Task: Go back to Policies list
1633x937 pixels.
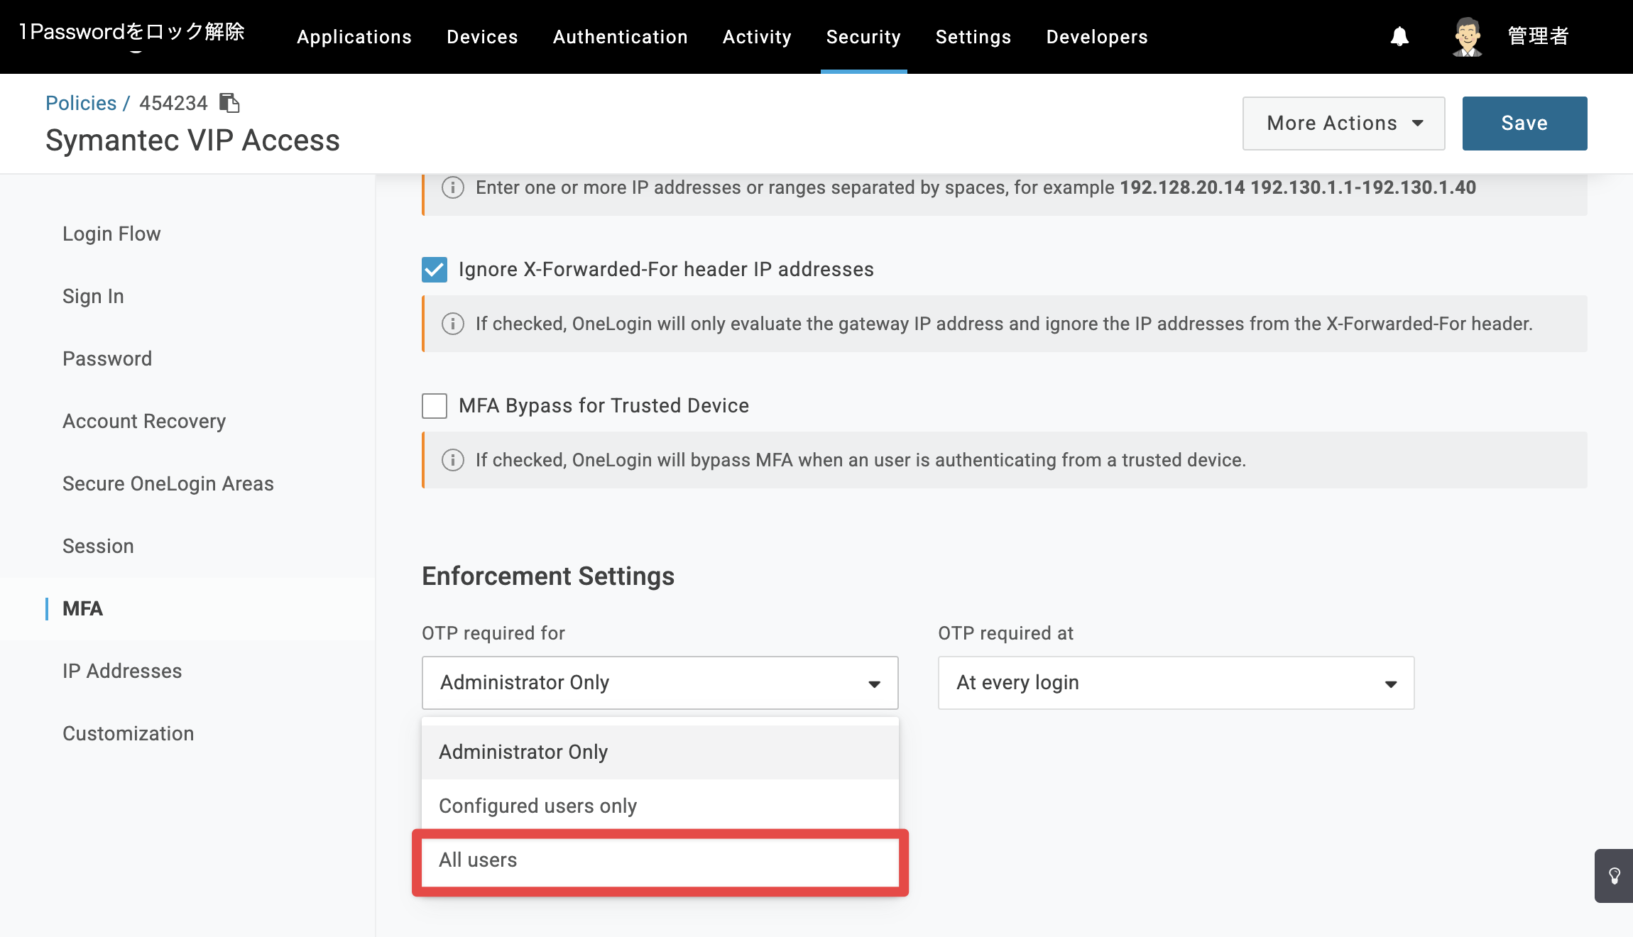Action: (81, 103)
